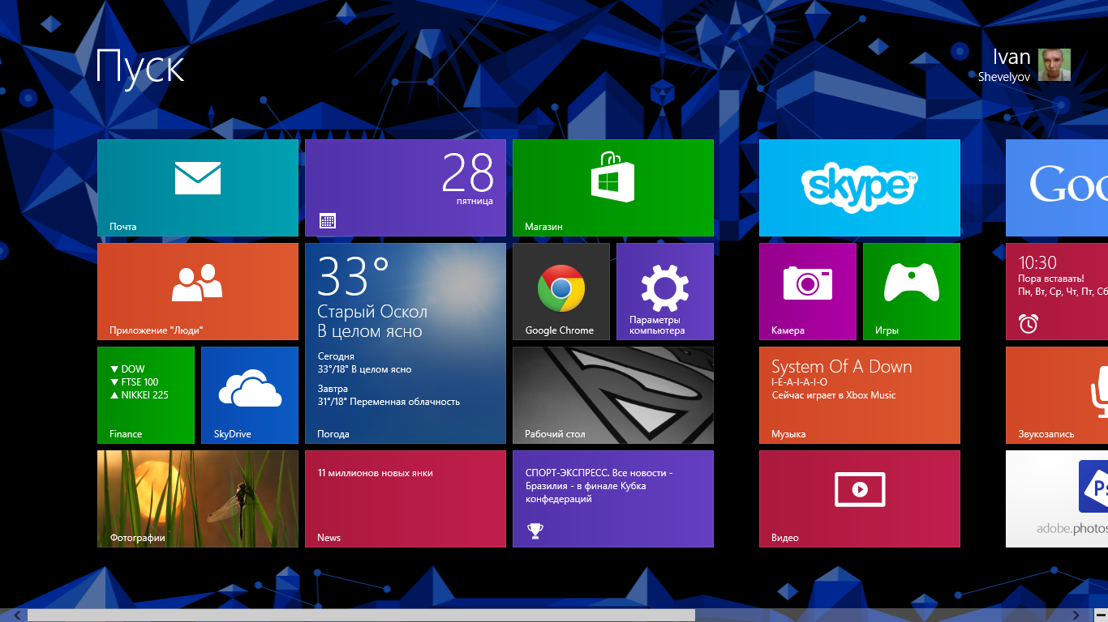Click the "NIKKEI 225" index text
The image size is (1108, 622).
(145, 395)
